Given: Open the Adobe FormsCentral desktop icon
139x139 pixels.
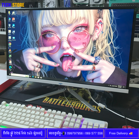Looking at the screenshot, I should click(x=10, y=39).
